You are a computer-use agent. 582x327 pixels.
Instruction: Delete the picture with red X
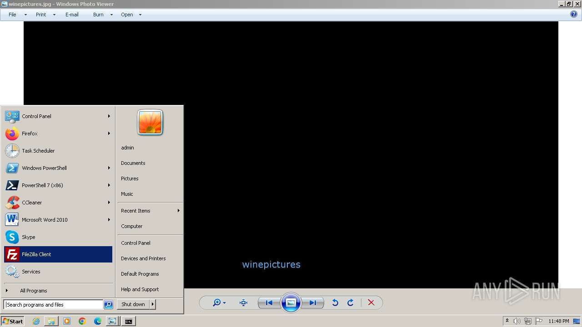pos(371,303)
